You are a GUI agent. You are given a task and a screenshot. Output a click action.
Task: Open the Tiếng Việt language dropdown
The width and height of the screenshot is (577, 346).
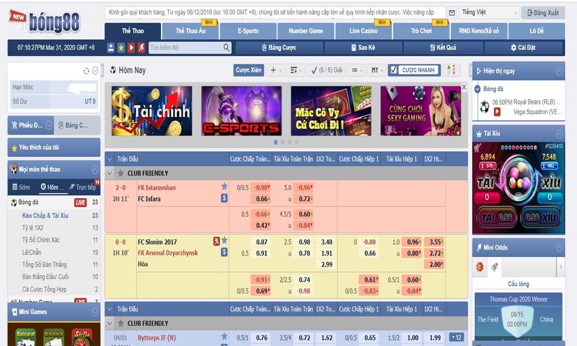pyautogui.click(x=489, y=13)
